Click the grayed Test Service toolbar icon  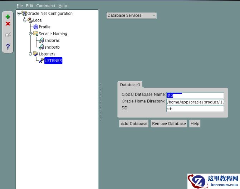point(8,35)
